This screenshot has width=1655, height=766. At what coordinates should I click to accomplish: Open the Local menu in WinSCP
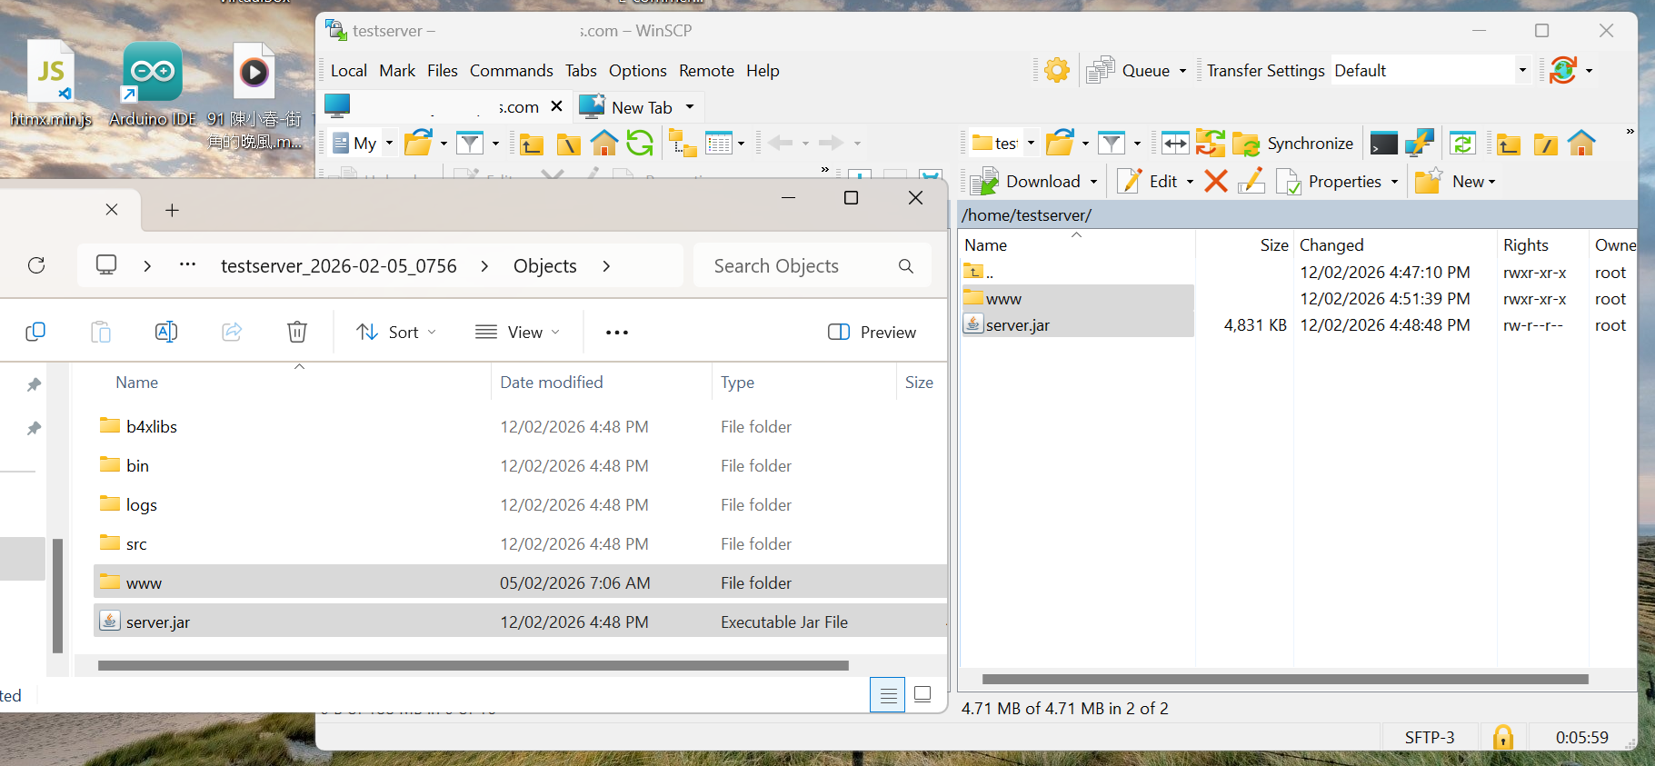click(349, 71)
